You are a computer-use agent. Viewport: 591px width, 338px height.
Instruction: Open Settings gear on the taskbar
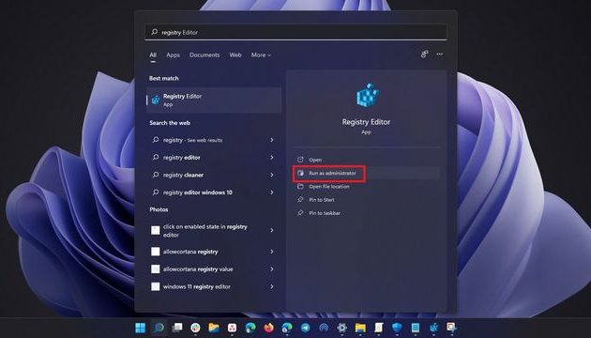(341, 328)
